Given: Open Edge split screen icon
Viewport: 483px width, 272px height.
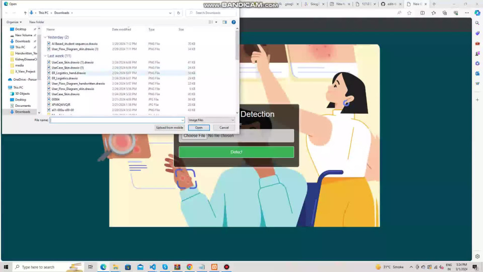Looking at the screenshot, I should tap(422, 13).
